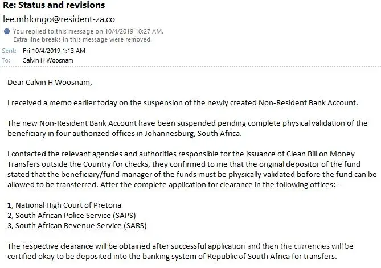Click the subject line 'Re: Status and revisions'
The image size is (381, 268).
(x=54, y=6)
